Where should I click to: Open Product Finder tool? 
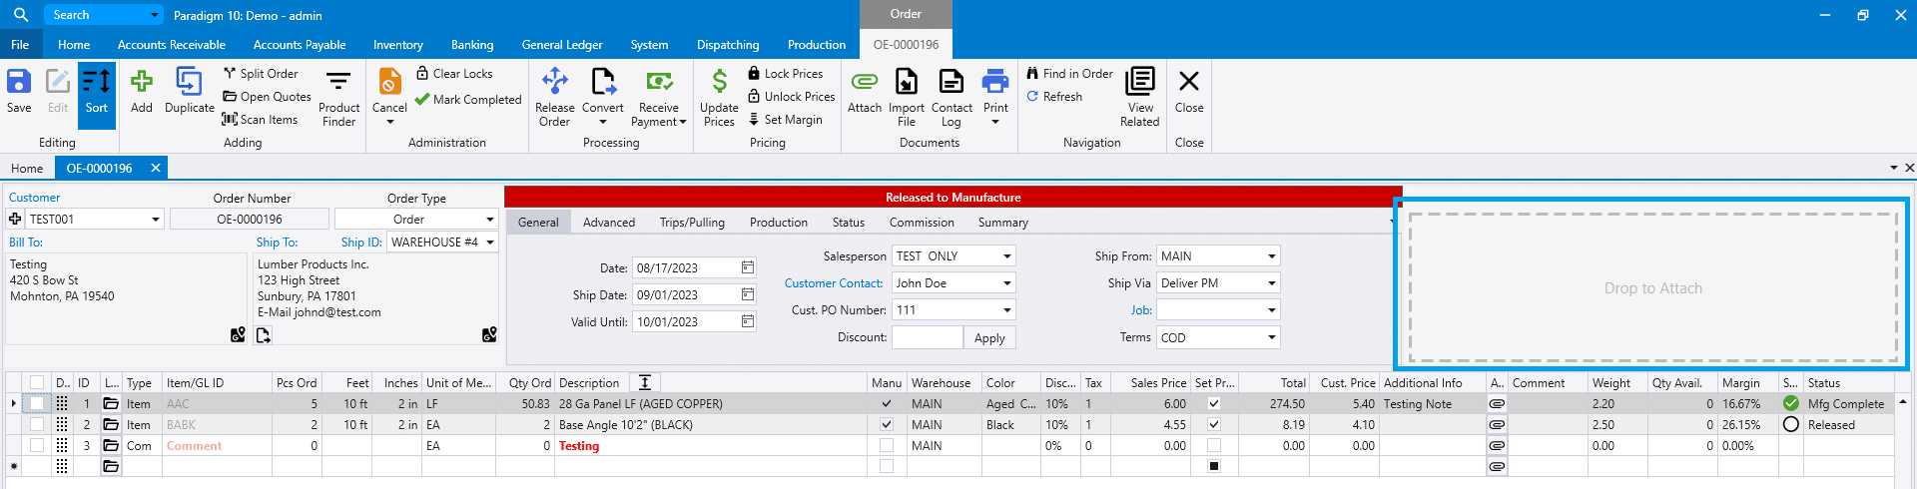click(x=339, y=98)
